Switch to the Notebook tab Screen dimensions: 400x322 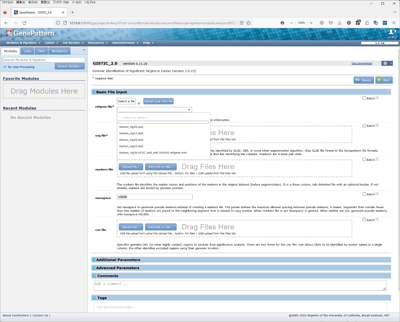click(x=60, y=51)
